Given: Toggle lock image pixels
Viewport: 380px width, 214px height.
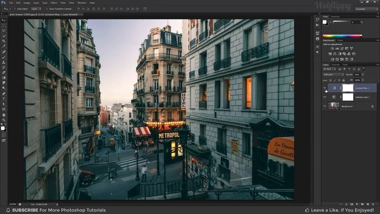Looking at the screenshot, I should 335,80.
